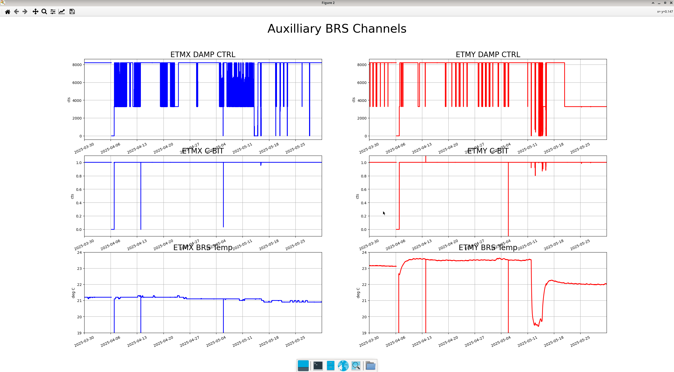Click the ETMY C-BIT plot title

pos(488,151)
